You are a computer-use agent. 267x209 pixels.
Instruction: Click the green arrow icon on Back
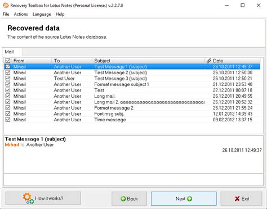click(123, 199)
